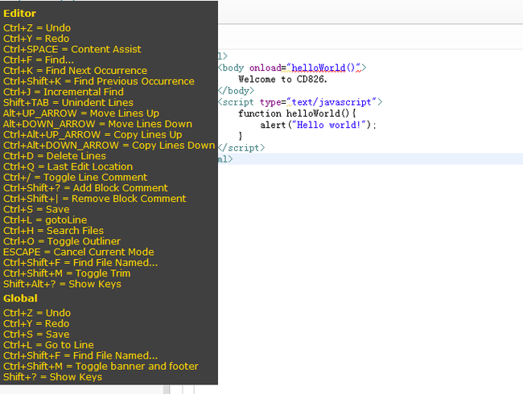Image resolution: width=523 pixels, height=394 pixels.
Task: Click the 'Ctrl+SPACE = Content Assist' line
Action: 72,49
